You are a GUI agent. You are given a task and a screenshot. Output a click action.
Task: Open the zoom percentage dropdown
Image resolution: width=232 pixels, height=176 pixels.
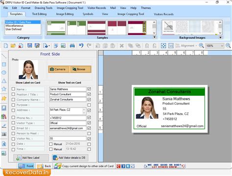(x=222, y=46)
